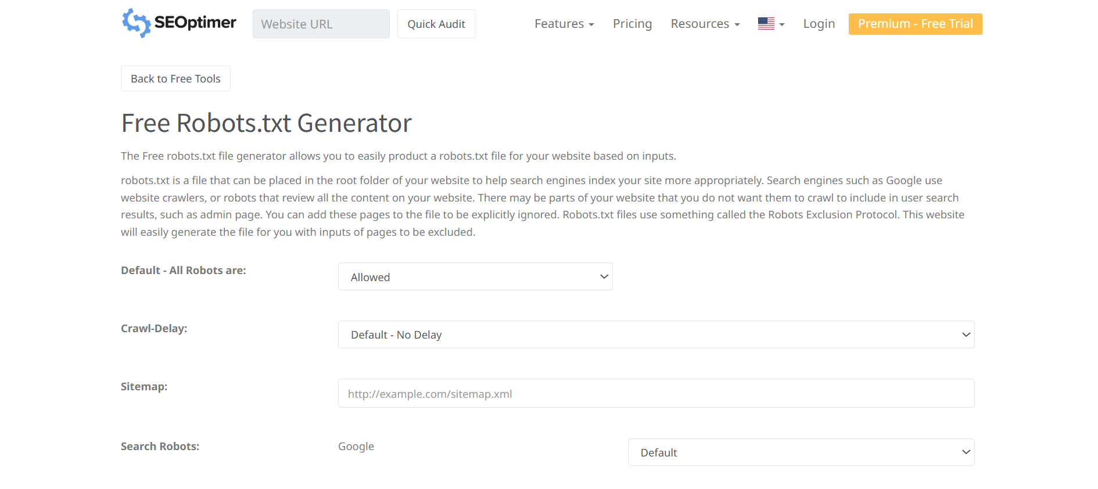
Task: Click the Free Robots.txt Generator heading
Action: [x=267, y=123]
